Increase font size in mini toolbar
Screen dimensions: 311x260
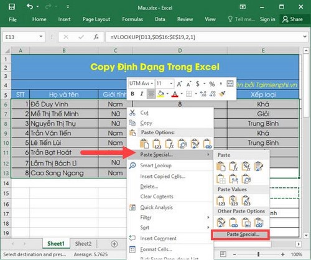pyautogui.click(x=180, y=84)
